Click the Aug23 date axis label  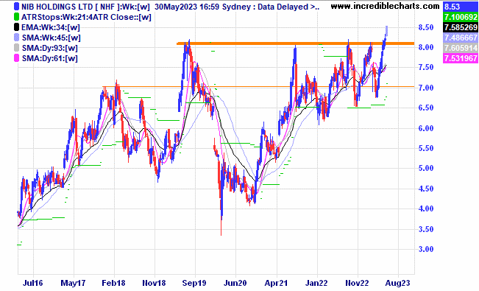397,283
